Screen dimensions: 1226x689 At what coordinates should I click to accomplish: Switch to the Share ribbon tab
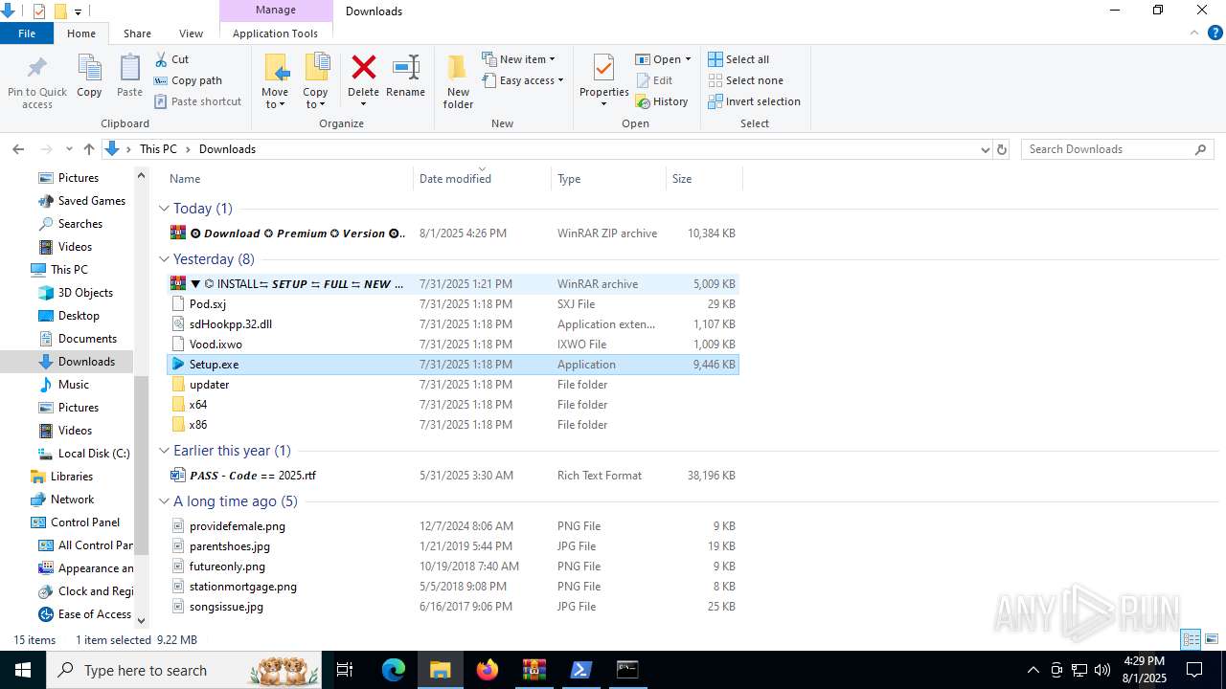click(x=137, y=33)
